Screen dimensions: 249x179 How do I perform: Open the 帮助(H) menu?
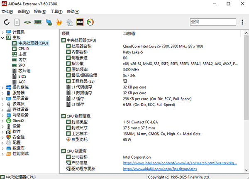click(73, 12)
